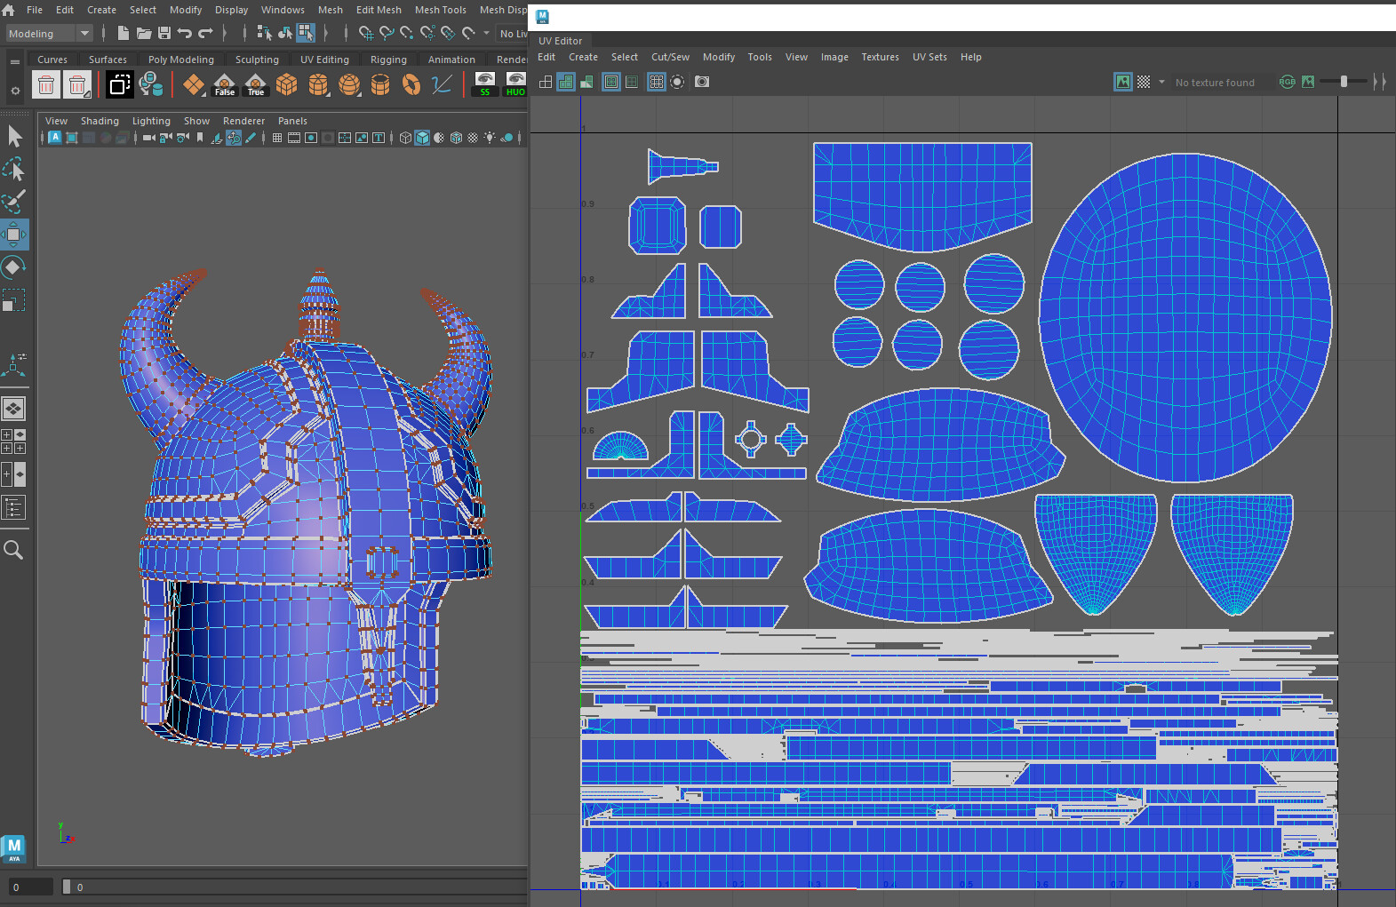
Task: Expand the checker options dropdown arrow
Action: click(1161, 82)
